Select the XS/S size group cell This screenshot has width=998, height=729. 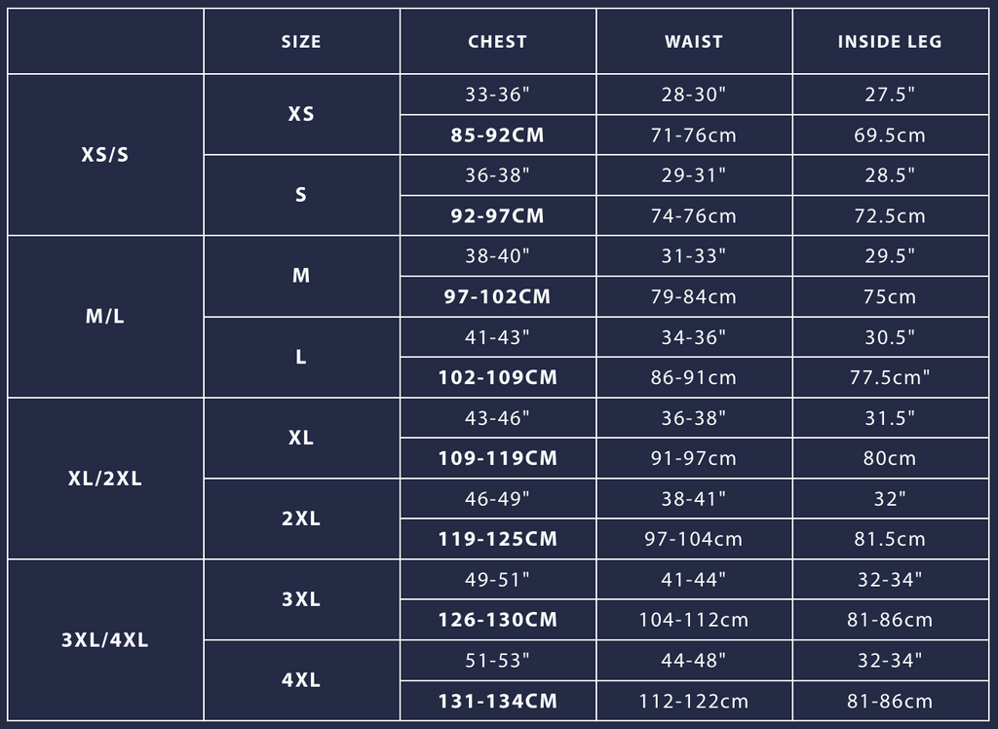pyautogui.click(x=105, y=155)
